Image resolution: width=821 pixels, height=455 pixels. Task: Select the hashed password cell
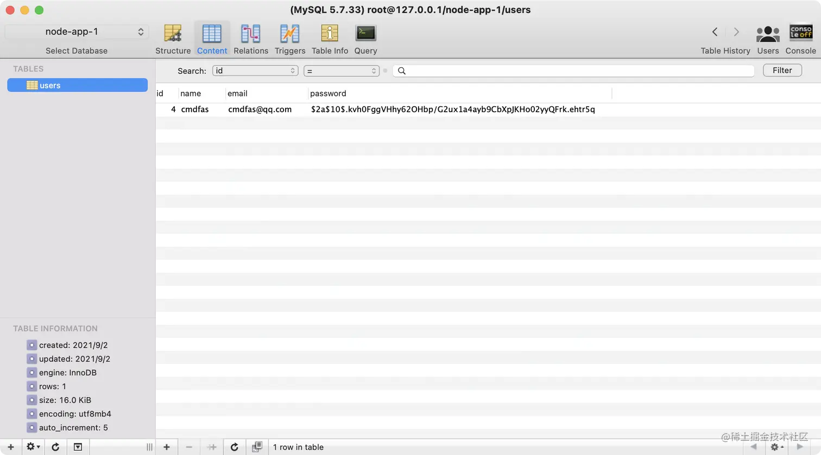point(460,109)
